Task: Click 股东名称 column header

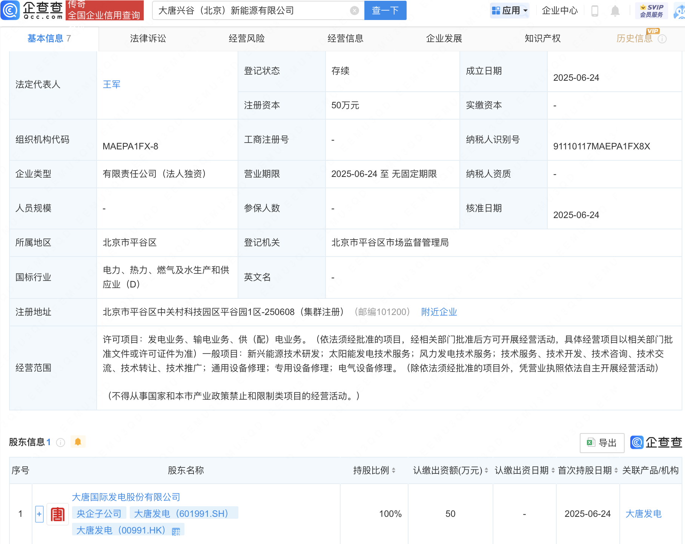Action: 186,470
